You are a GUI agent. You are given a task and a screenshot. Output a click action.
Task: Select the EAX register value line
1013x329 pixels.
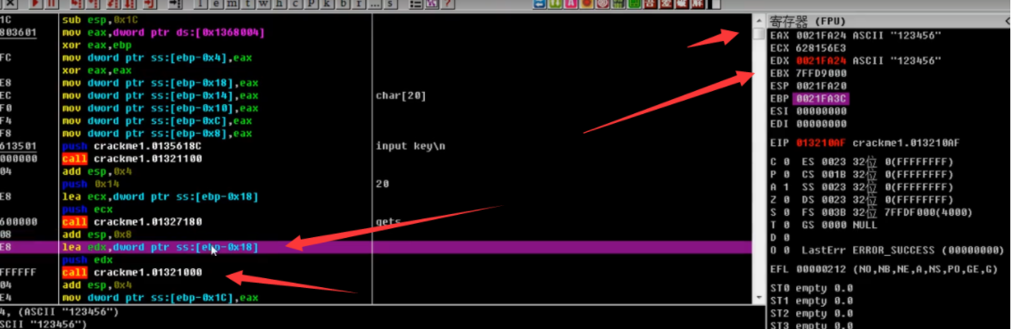pos(855,36)
